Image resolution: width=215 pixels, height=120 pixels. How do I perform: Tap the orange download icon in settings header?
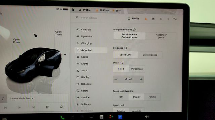point(146,19)
